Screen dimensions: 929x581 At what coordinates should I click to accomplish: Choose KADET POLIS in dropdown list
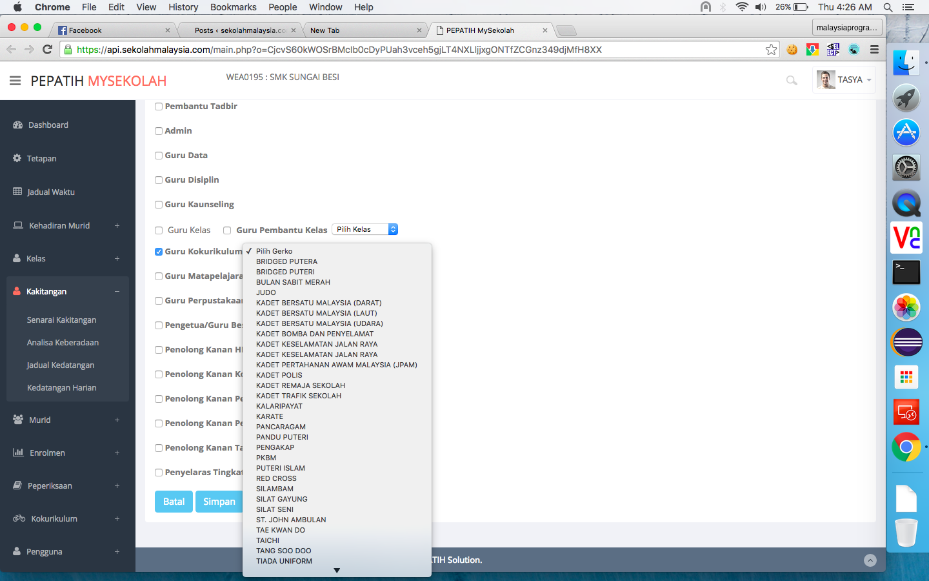337,375
